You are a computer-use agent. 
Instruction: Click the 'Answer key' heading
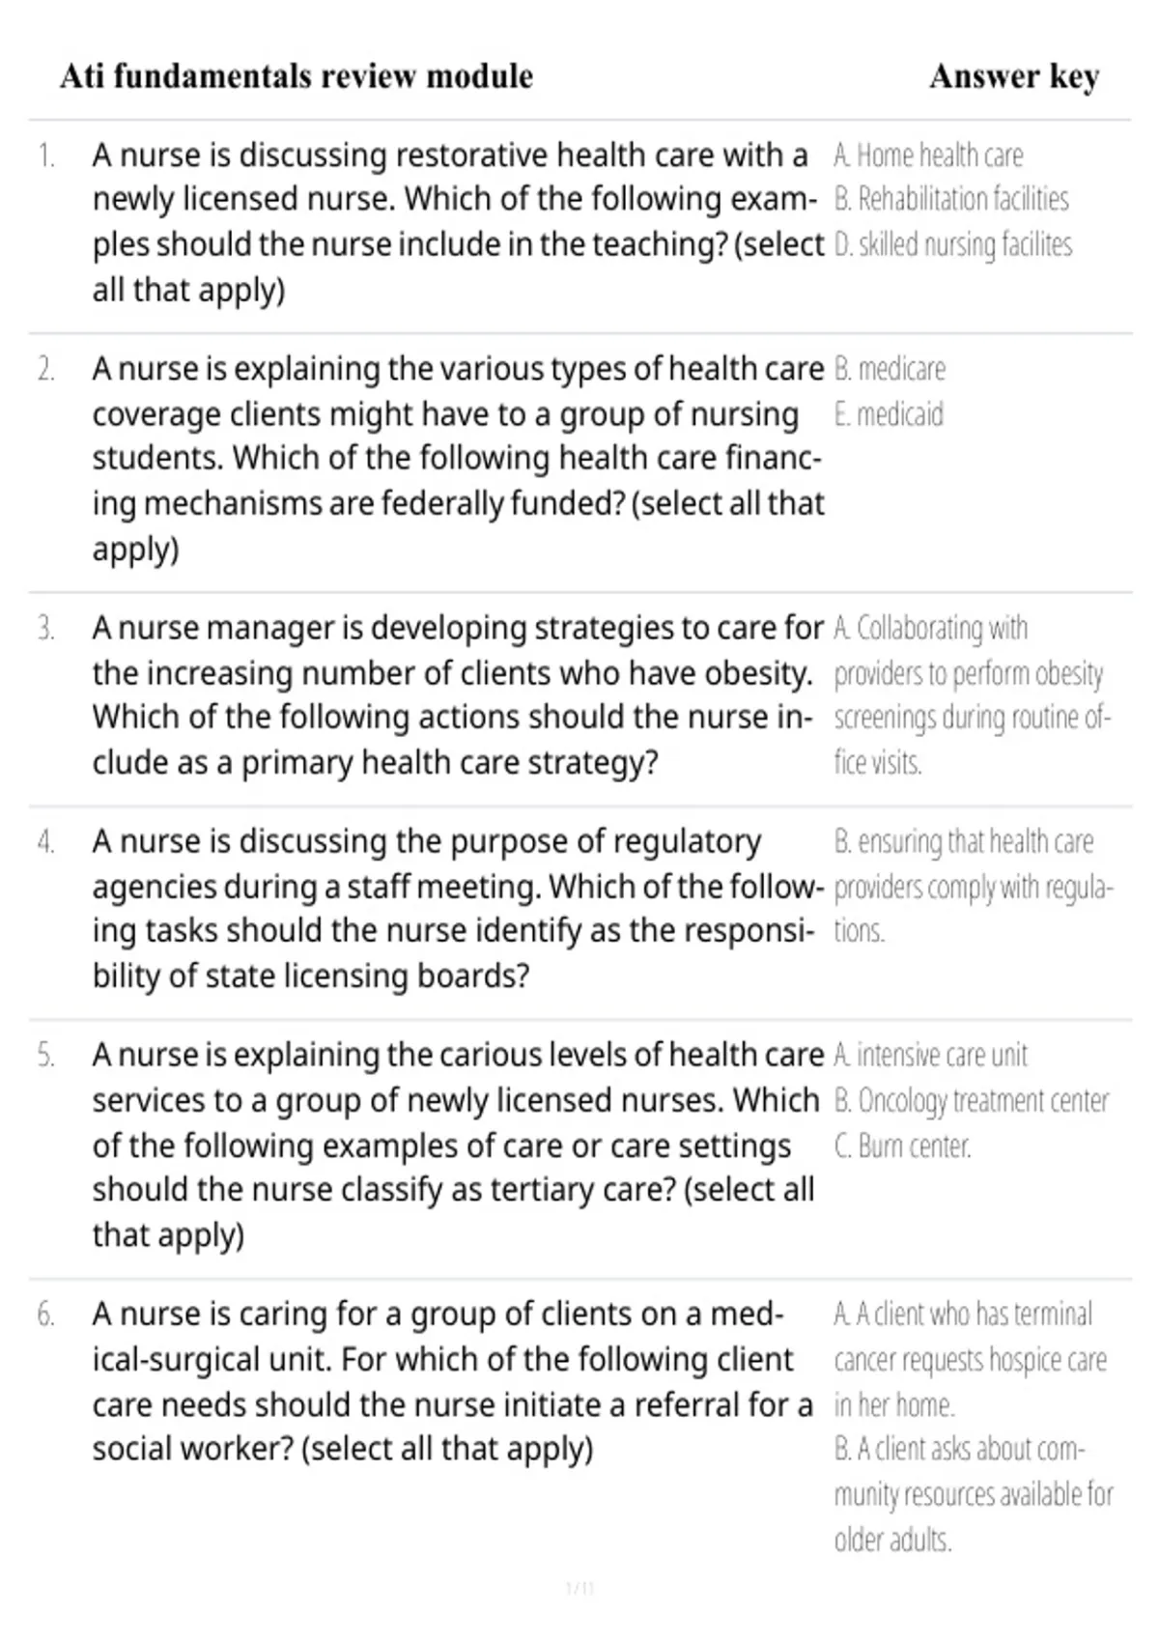coord(1014,76)
